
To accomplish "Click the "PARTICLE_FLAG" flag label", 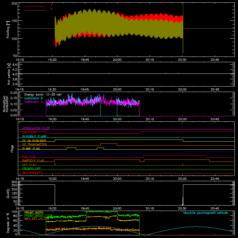I will click(x=33, y=160).
